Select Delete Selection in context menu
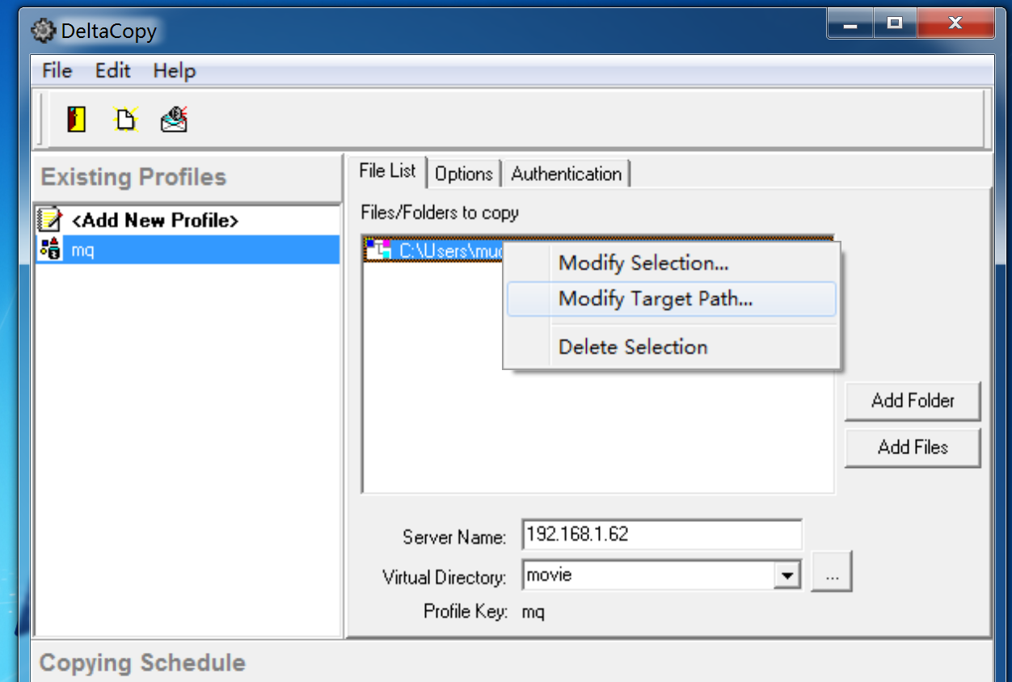This screenshot has height=682, width=1012. point(633,347)
